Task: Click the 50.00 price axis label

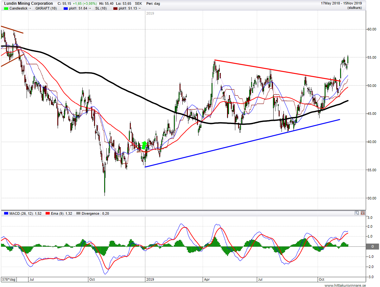Action: point(371,86)
